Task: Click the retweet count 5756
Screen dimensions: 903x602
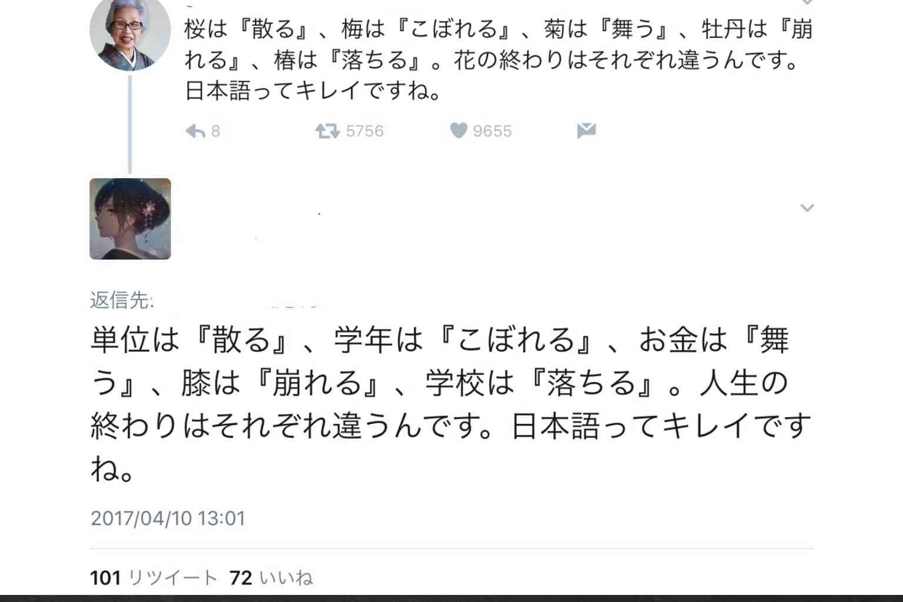Action: [x=364, y=131]
